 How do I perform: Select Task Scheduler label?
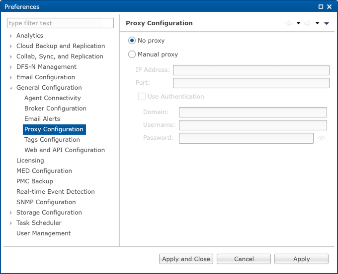pyautogui.click(x=39, y=223)
